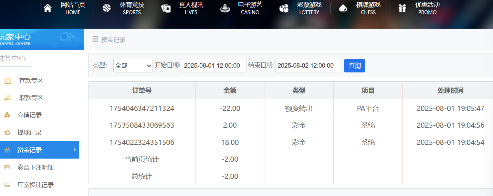Viewport: 493px width, 196px height.
Task: Click the joystick icon for Casino
Action: click(225, 8)
